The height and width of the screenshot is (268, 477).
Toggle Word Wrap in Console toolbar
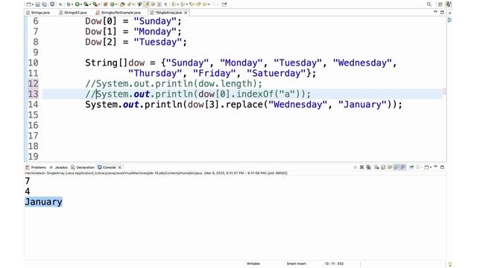click(390, 167)
